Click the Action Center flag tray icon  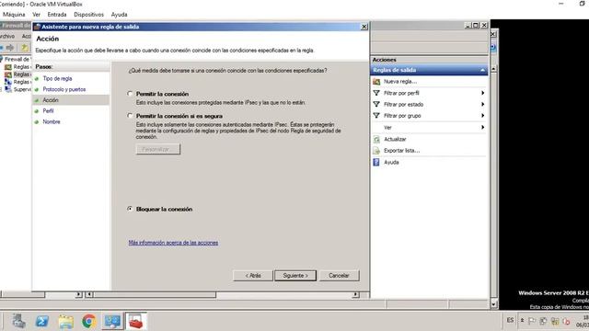[x=532, y=321]
